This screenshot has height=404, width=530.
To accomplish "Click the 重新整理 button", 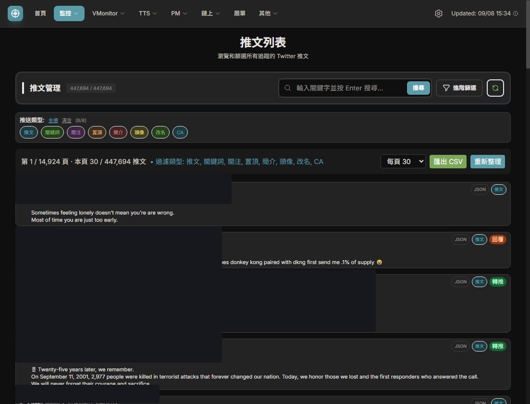I will [487, 162].
